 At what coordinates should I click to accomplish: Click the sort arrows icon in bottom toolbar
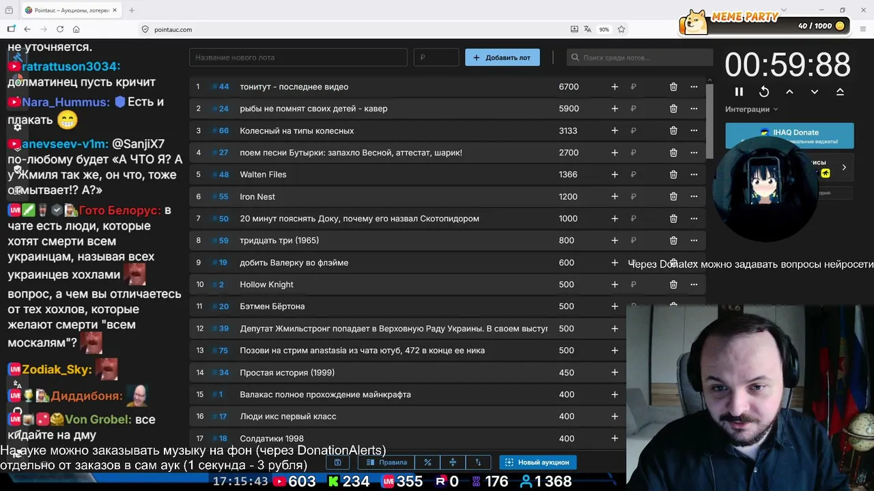pyautogui.click(x=478, y=462)
